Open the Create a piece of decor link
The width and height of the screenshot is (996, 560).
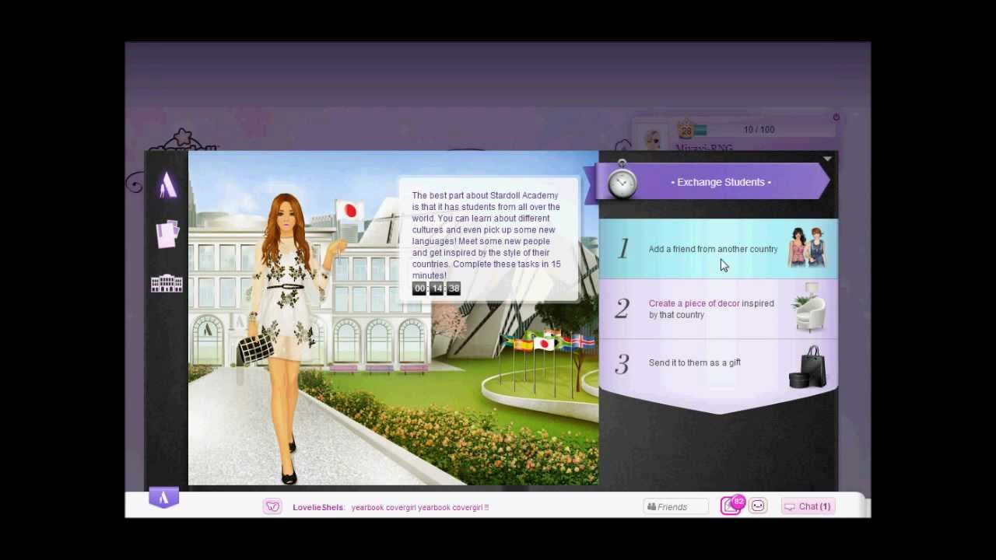coord(694,303)
